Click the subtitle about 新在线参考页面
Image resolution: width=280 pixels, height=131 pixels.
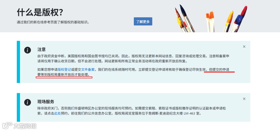[53, 22]
